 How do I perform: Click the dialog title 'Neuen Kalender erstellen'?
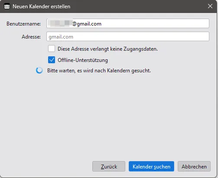(41, 6)
